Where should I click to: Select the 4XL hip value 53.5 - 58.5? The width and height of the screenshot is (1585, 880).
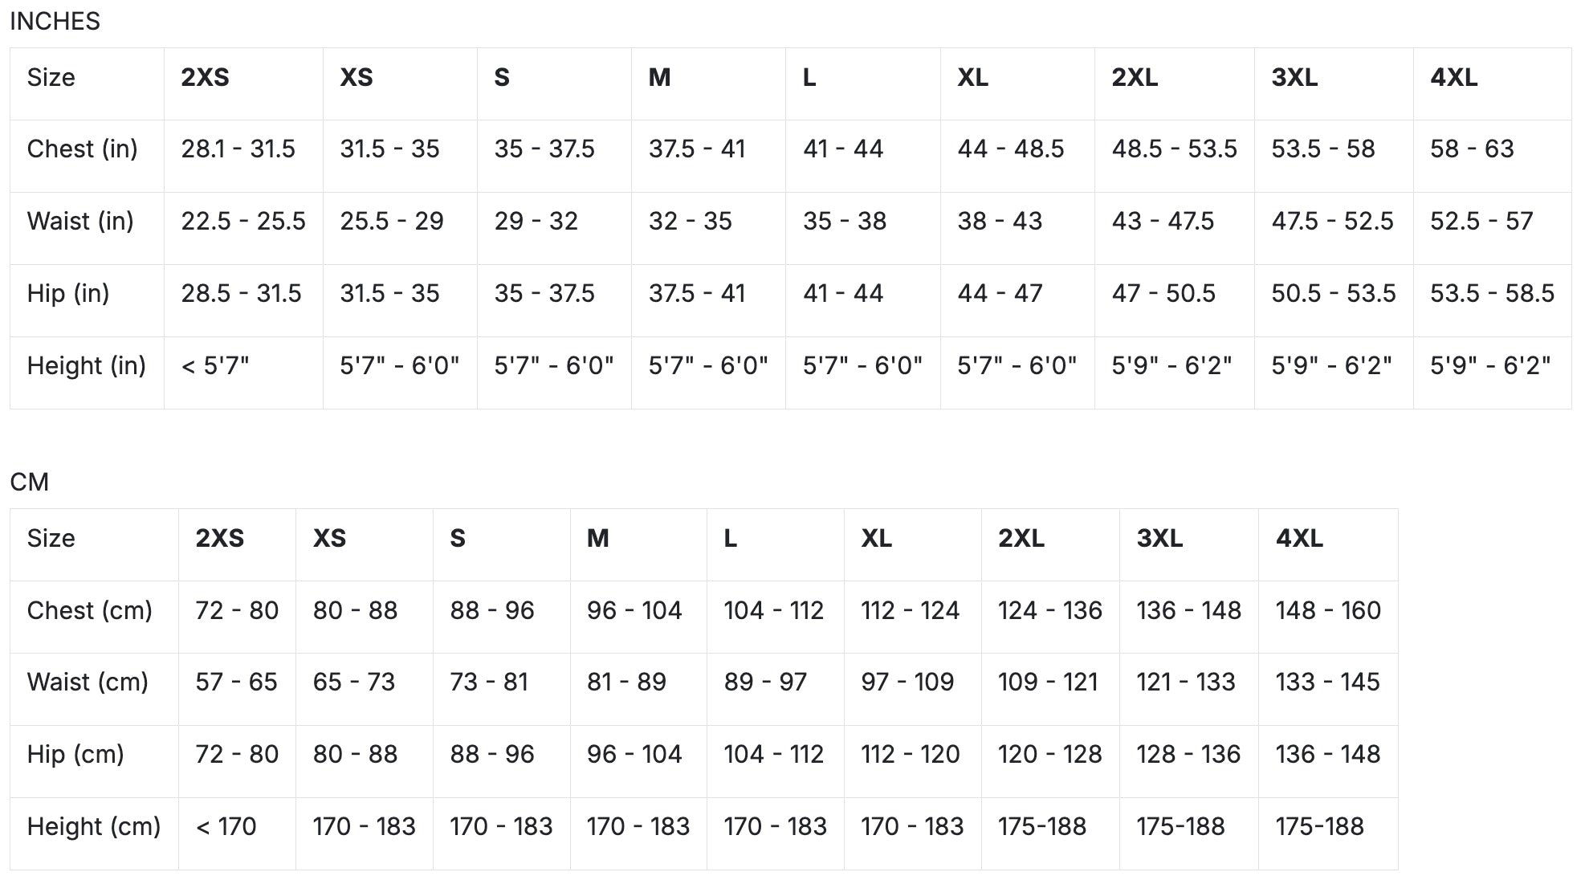pos(1492,294)
